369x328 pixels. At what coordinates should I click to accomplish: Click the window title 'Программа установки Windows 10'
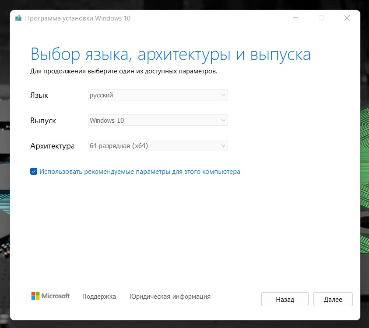77,18
